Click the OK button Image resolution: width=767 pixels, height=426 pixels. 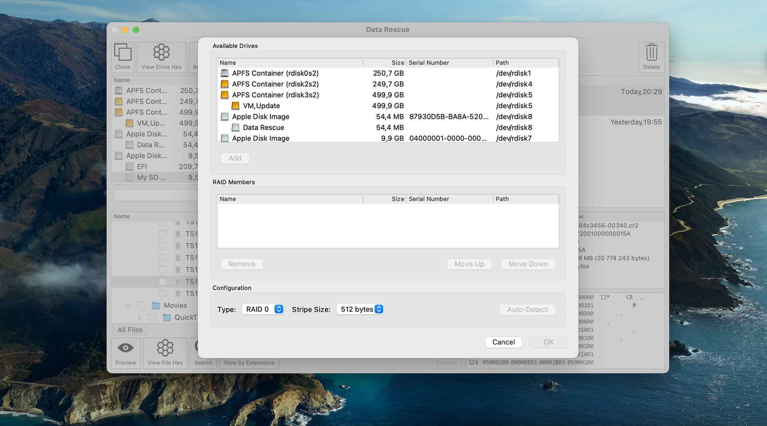(548, 342)
